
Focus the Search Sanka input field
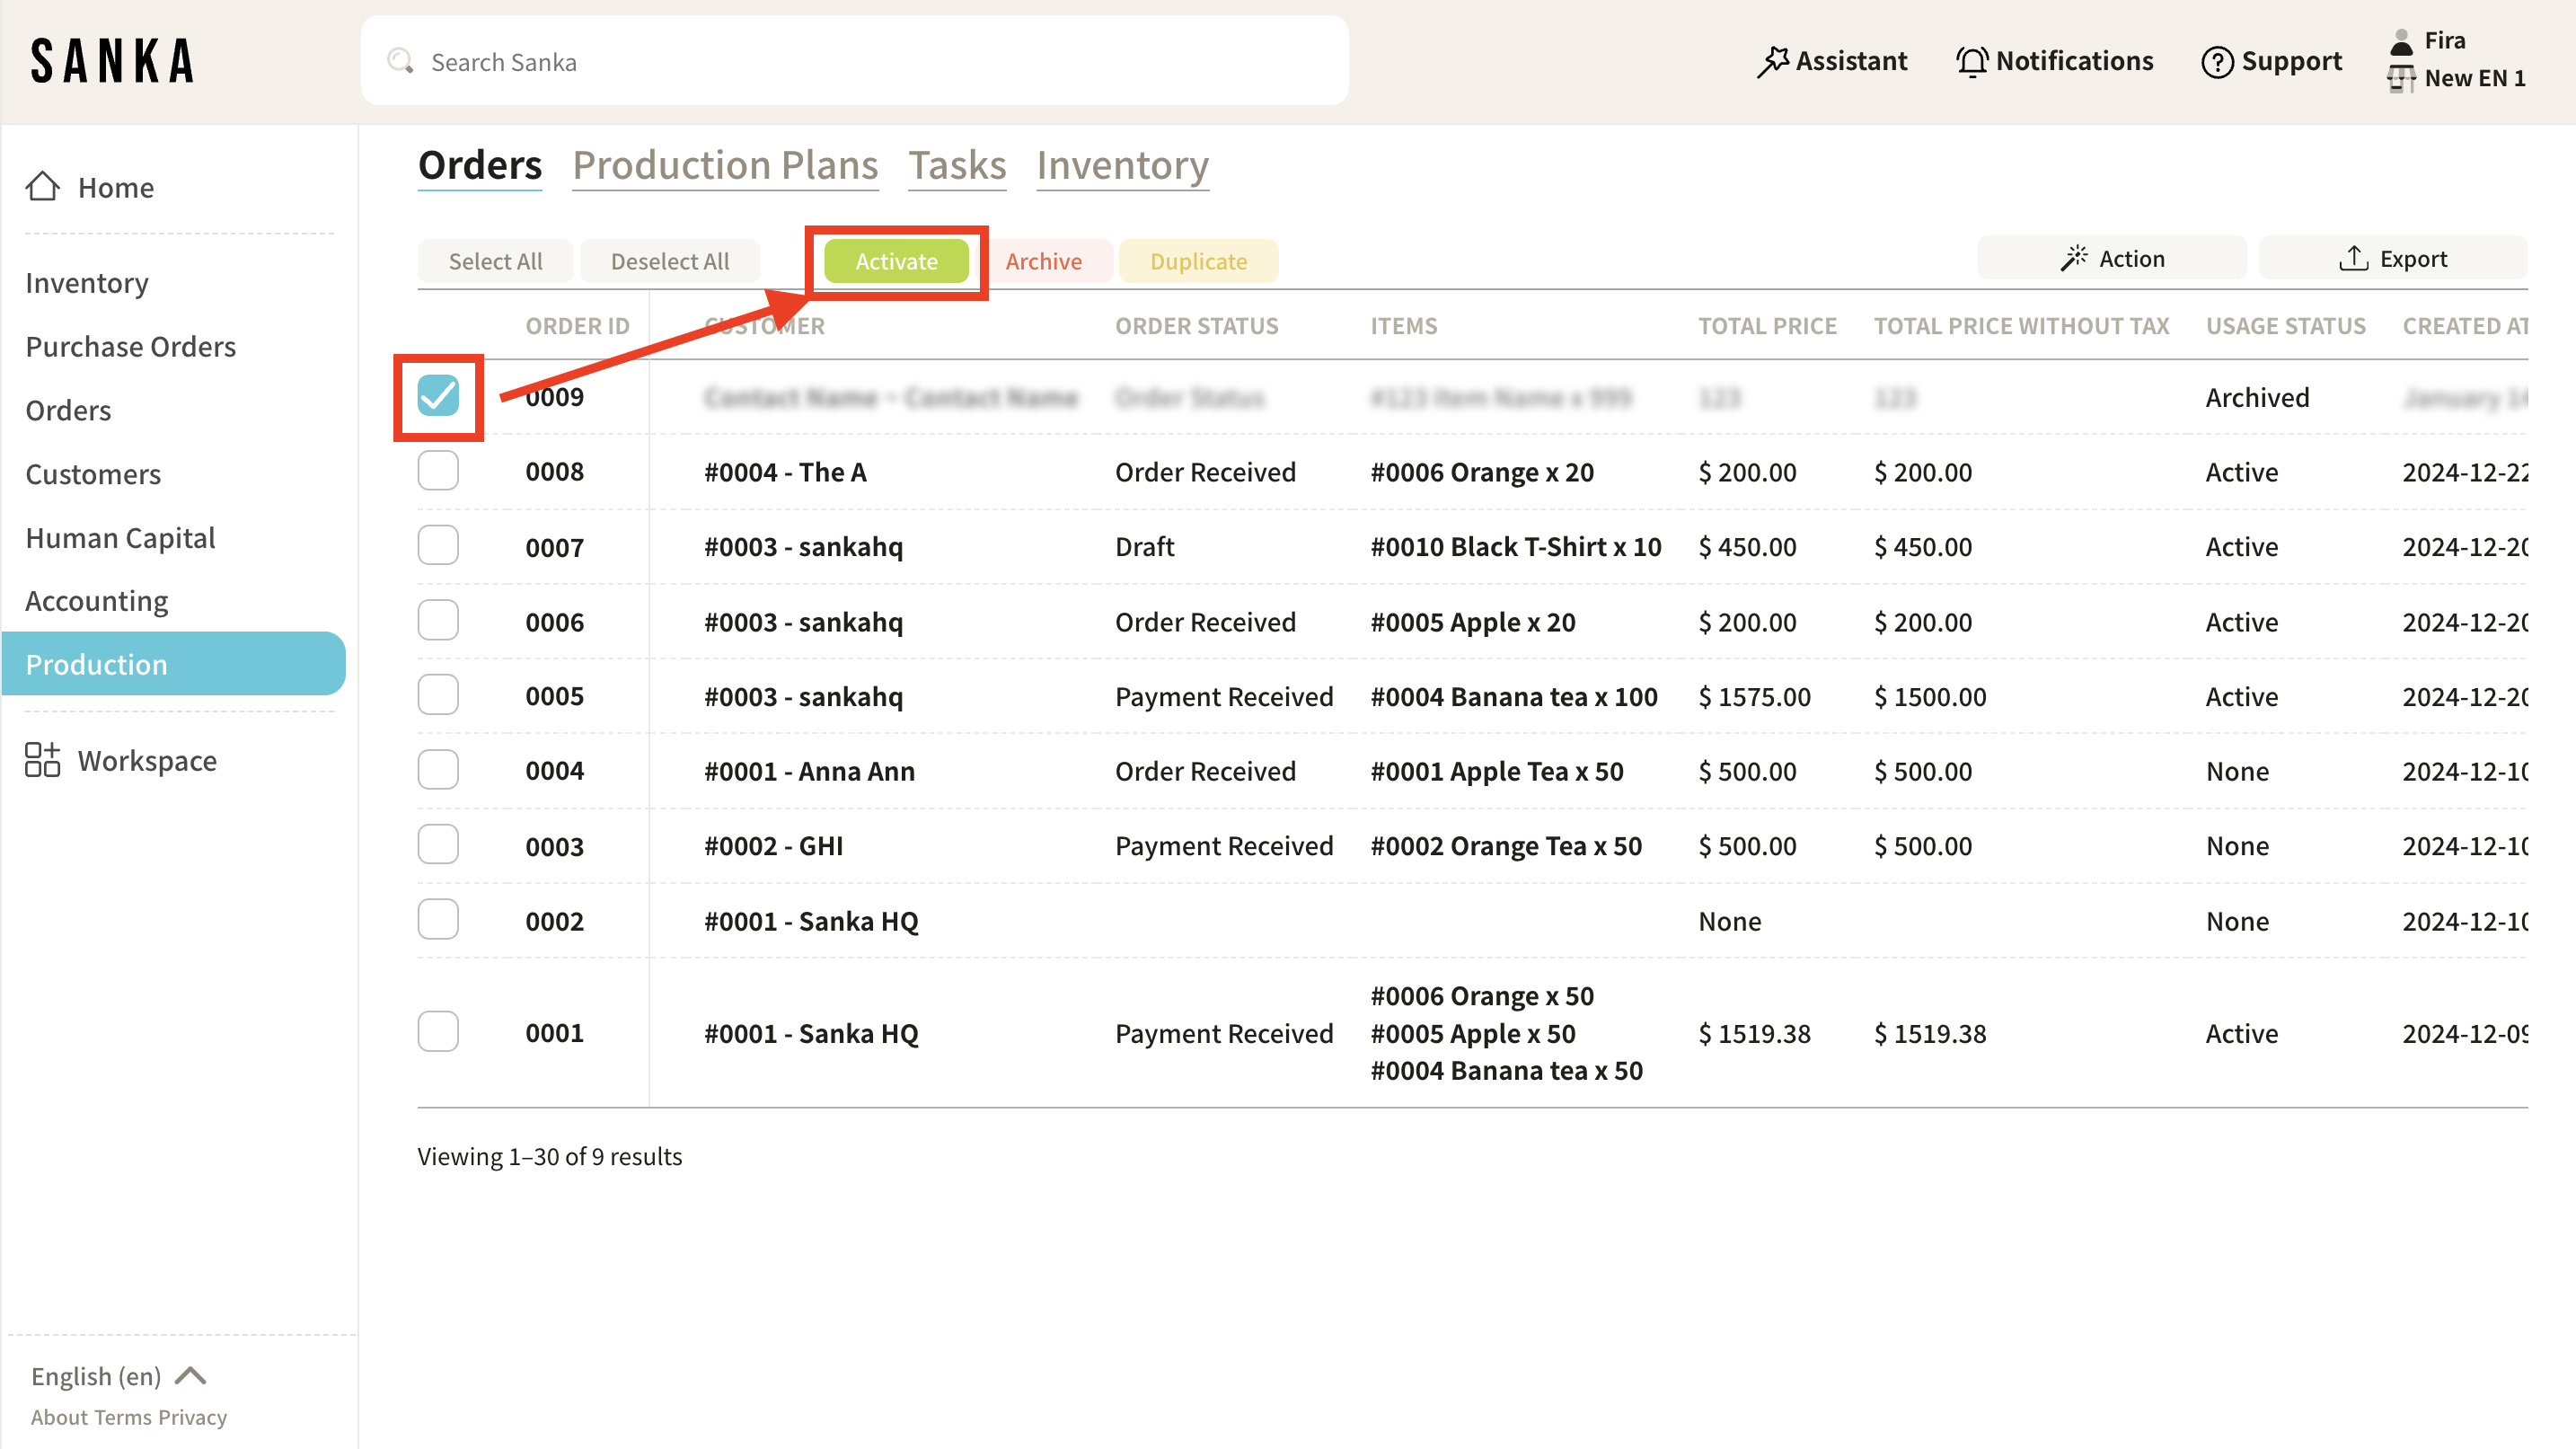coord(854,62)
